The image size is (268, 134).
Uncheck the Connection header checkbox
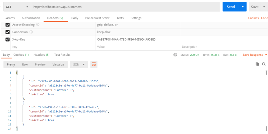point(7,32)
